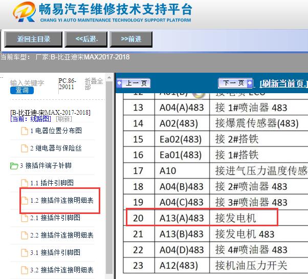Click the page icon beside 1.2 接插件连接明细表
Image resolution: width=308 pixels, height=279 pixels.
[x=25, y=200]
